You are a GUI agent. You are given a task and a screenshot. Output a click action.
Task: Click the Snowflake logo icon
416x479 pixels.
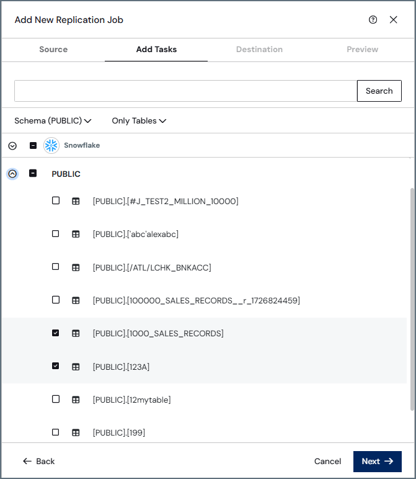[x=51, y=145]
